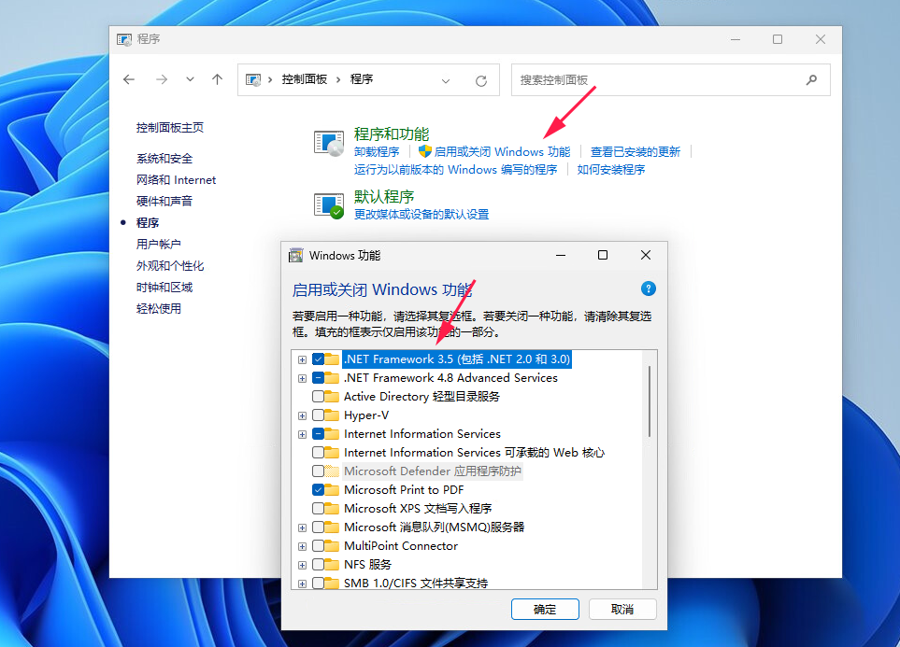
Task: Open 运行为以前版本的 Windows 编写的程序 link
Action: pyautogui.click(x=455, y=170)
